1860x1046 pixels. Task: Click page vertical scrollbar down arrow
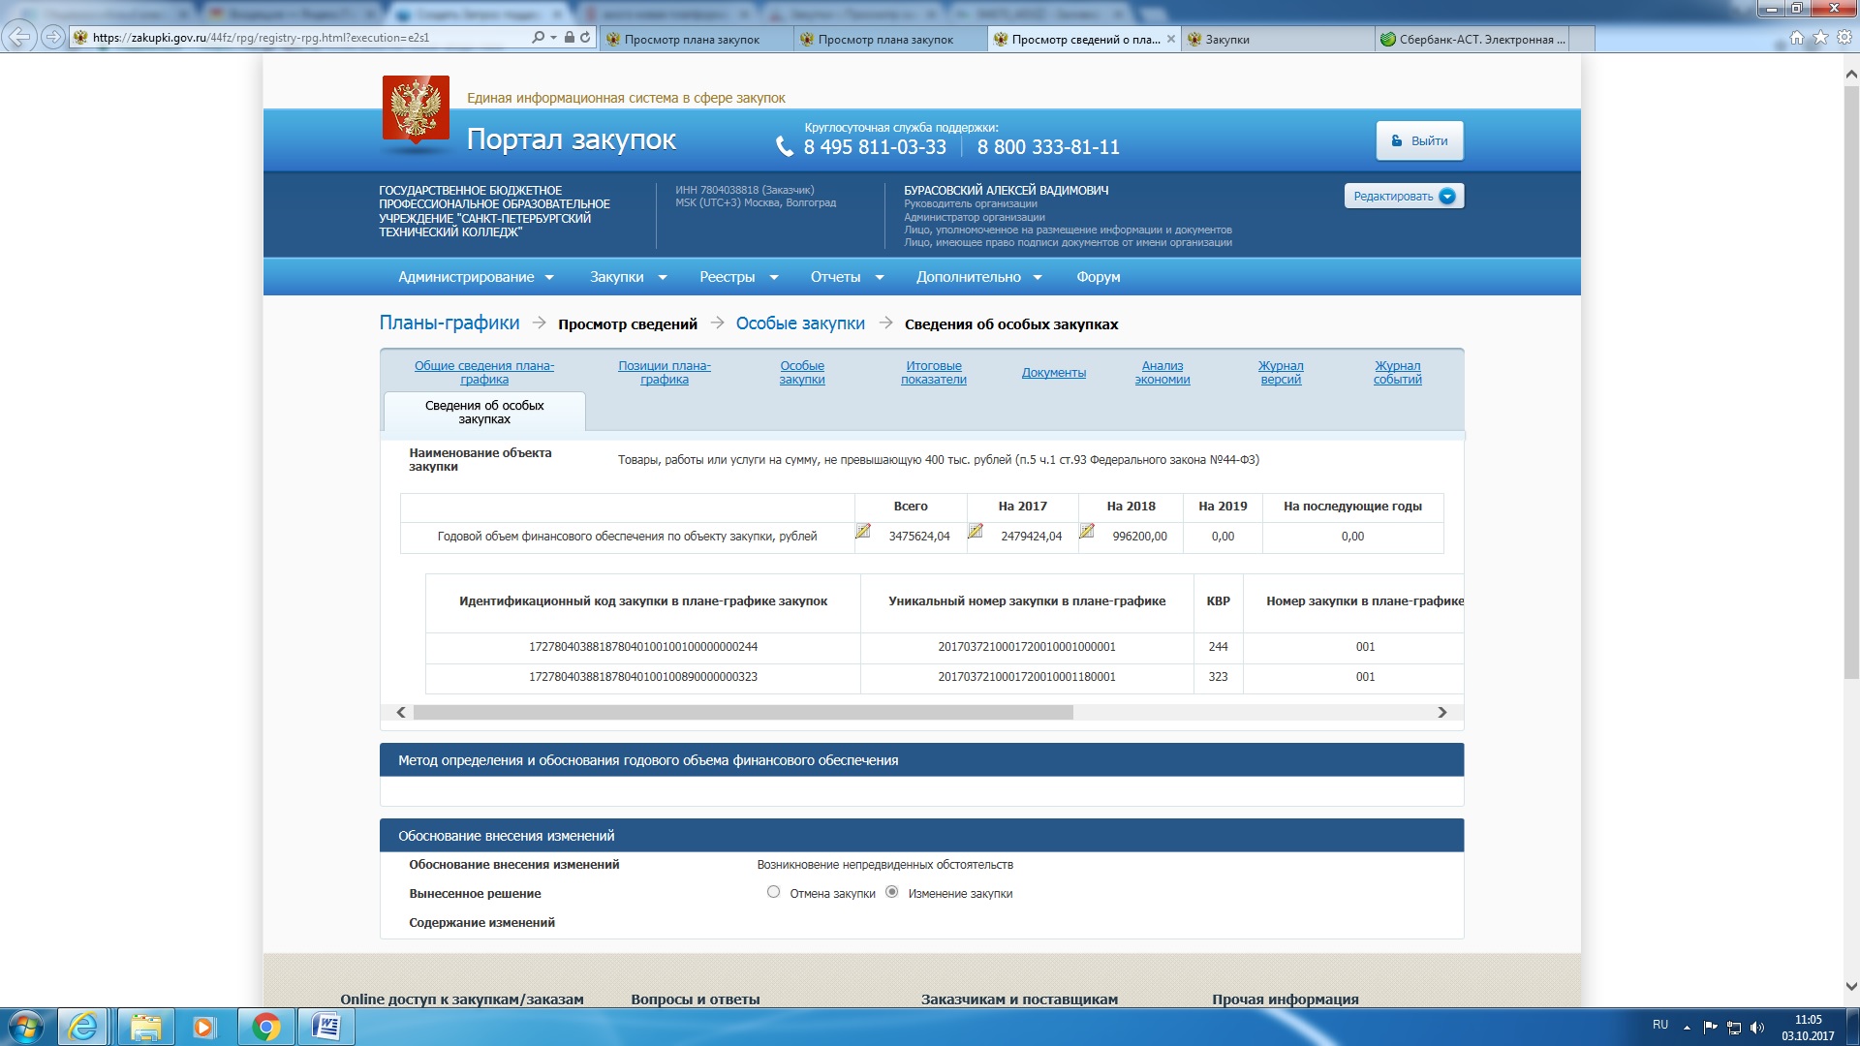pos(1851,987)
